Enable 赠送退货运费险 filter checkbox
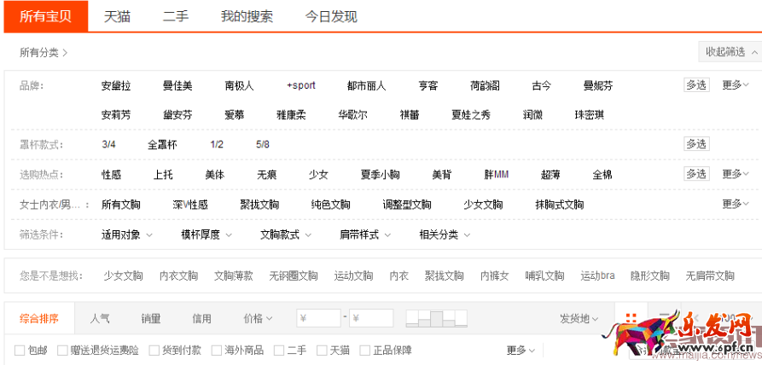Viewport: 762px width, 365px height. tap(62, 350)
